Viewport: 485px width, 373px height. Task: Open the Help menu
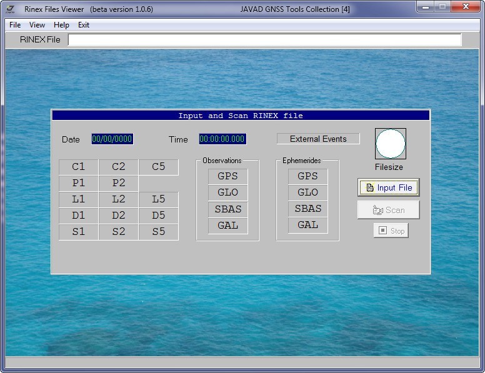click(x=61, y=25)
